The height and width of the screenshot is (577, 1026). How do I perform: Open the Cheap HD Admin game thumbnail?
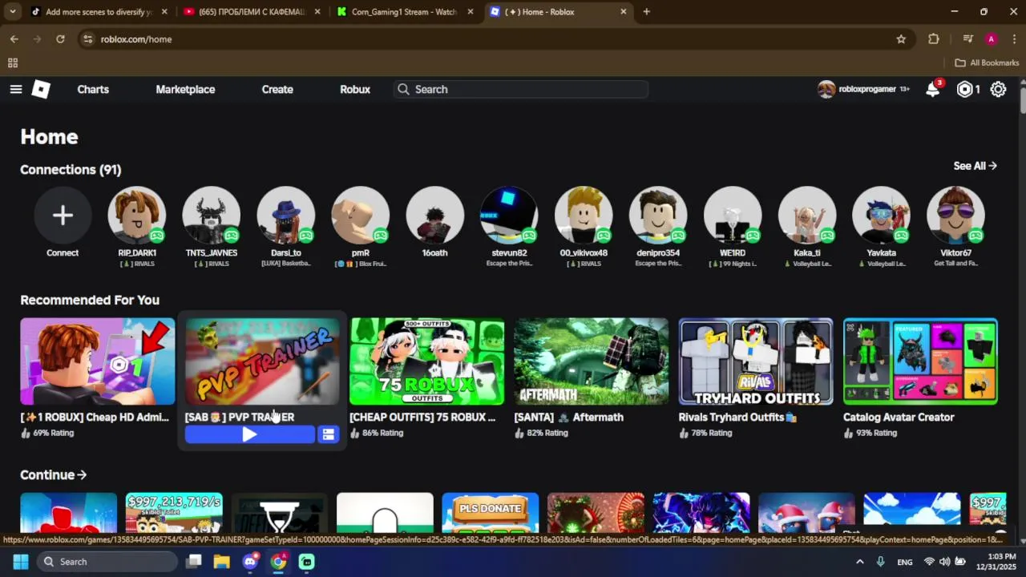click(98, 361)
